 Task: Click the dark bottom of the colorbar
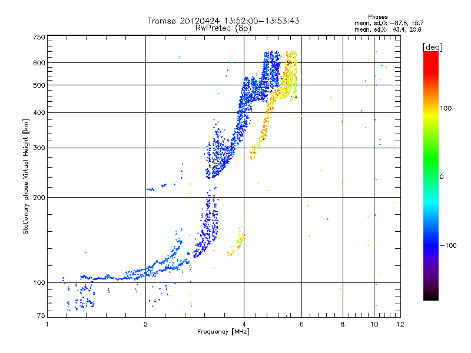tap(431, 294)
